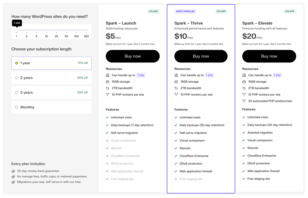Switch to Monthly billing option
Image resolution: width=308 pixels, height=198 pixels.
click(17, 107)
